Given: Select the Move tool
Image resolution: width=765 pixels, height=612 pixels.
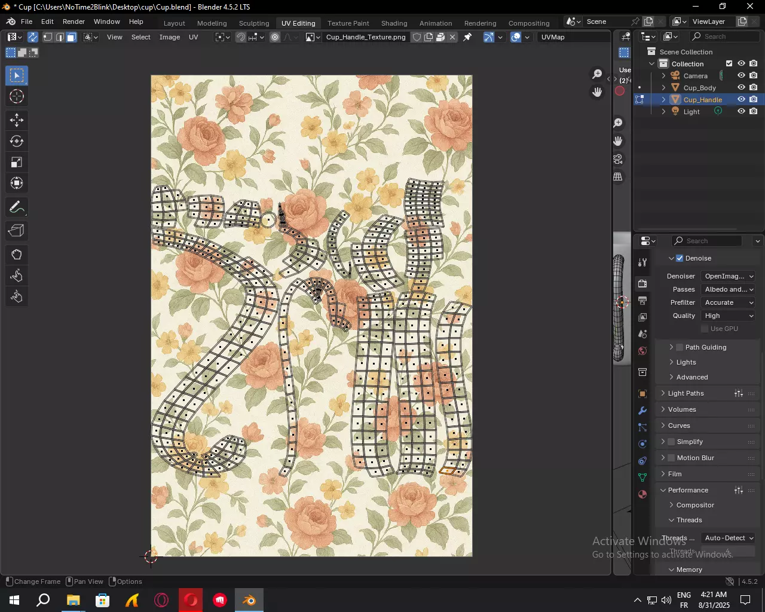Looking at the screenshot, I should pyautogui.click(x=17, y=120).
